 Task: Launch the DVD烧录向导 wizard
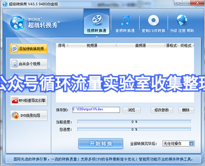(29, 116)
